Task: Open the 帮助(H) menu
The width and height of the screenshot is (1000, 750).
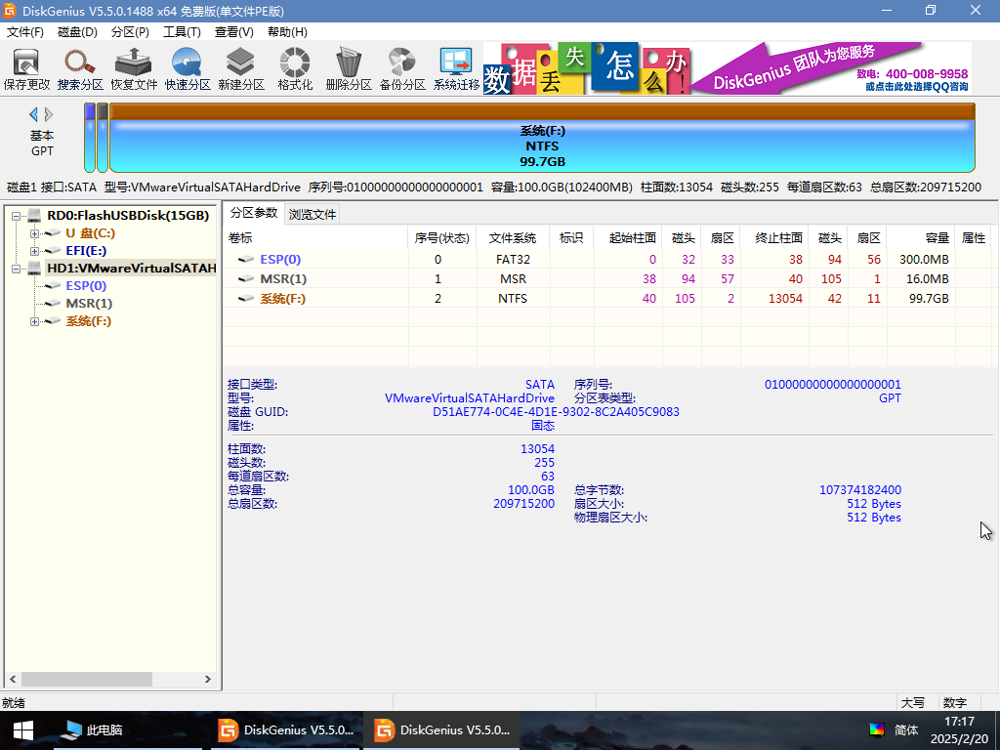Action: tap(287, 32)
